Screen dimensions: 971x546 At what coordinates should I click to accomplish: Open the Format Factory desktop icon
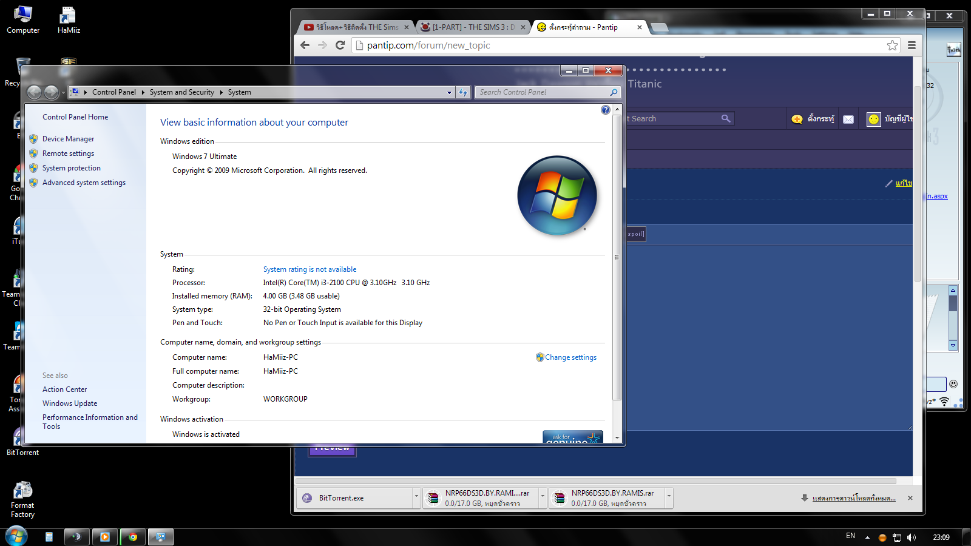[x=22, y=499]
